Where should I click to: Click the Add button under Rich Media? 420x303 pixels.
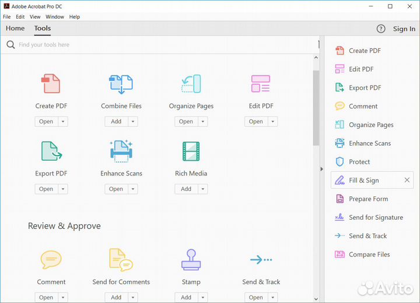tap(186, 189)
